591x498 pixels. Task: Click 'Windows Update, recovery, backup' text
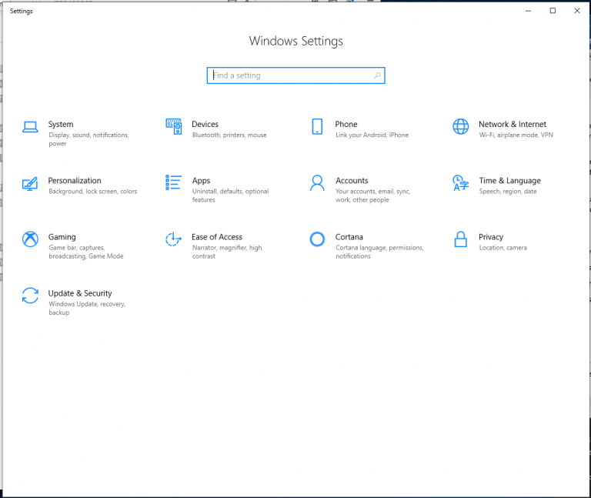[x=88, y=308]
